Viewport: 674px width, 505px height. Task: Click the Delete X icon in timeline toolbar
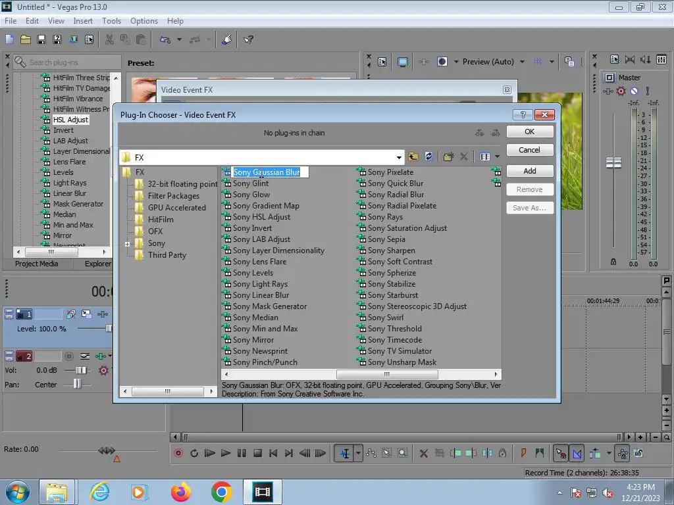point(424,453)
